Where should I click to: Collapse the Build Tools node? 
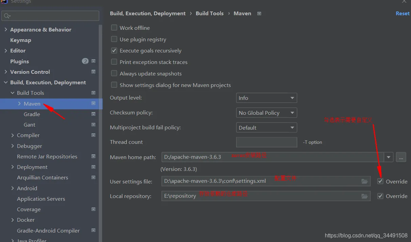click(13, 93)
